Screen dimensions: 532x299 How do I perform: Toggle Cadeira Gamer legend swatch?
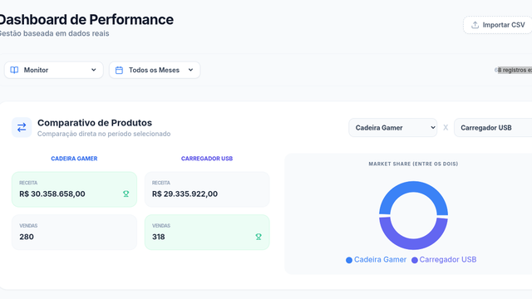[349, 260]
